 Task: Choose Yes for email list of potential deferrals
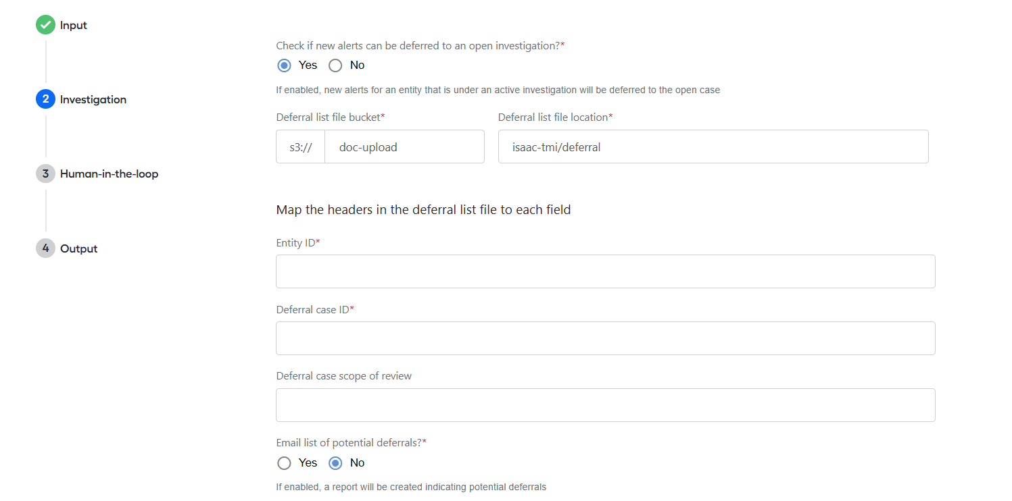point(285,463)
